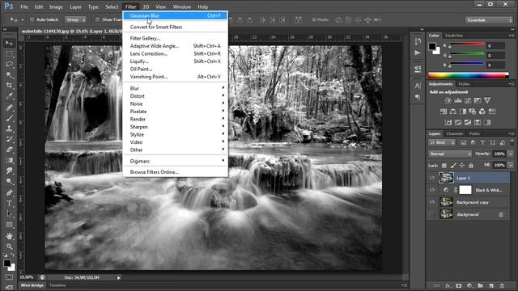
Task: Select the Brush tool
Action: point(9,118)
